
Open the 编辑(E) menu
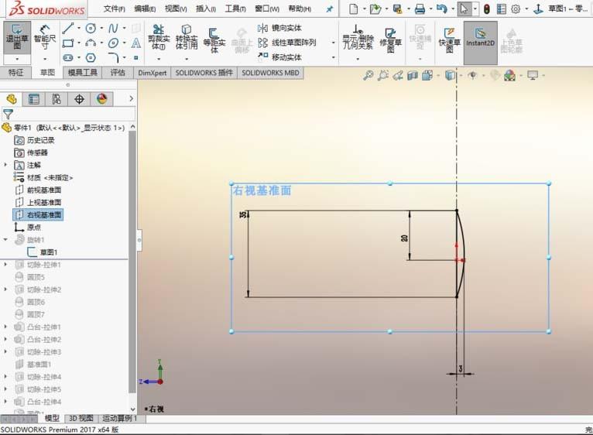click(x=146, y=9)
